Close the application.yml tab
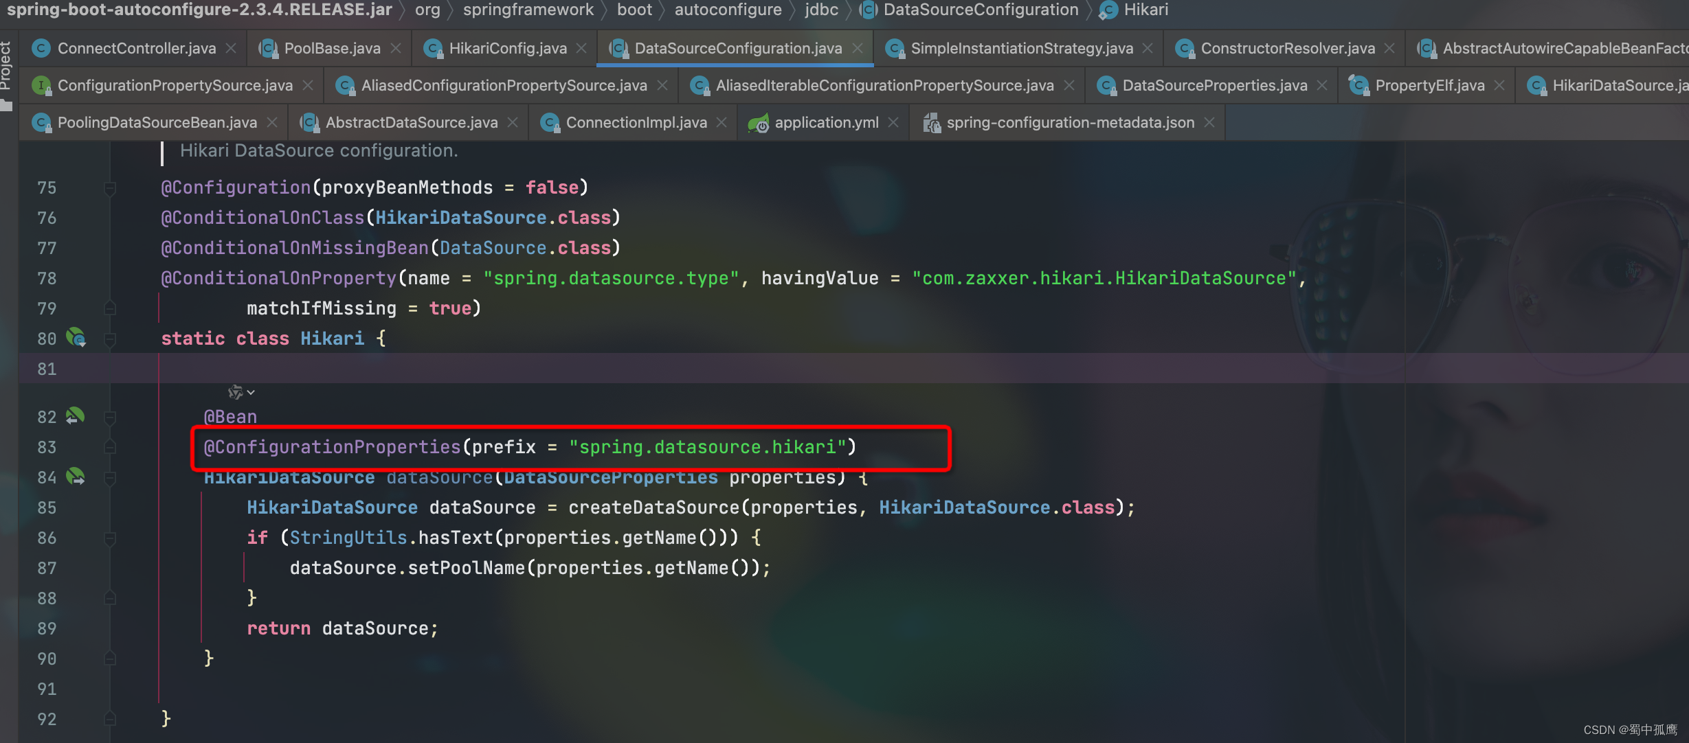1689x743 pixels. point(893,122)
